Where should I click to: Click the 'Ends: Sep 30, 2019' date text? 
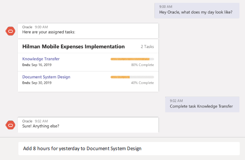(x=37, y=83)
